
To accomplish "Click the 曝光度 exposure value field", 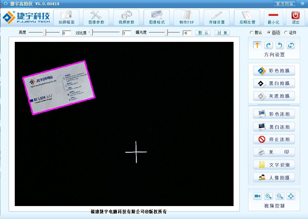I will point(187,33).
